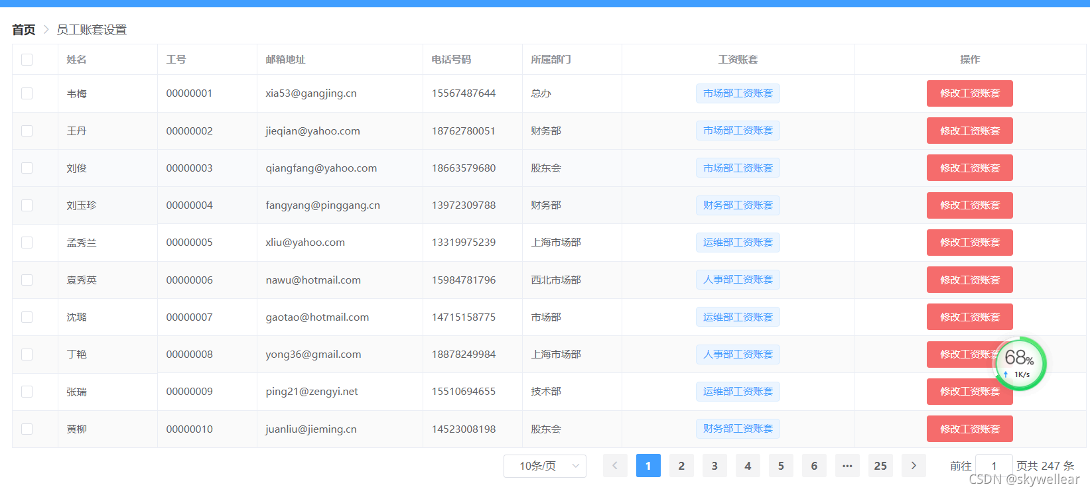
Task: Check the row for 韦梅
Action: click(x=27, y=93)
